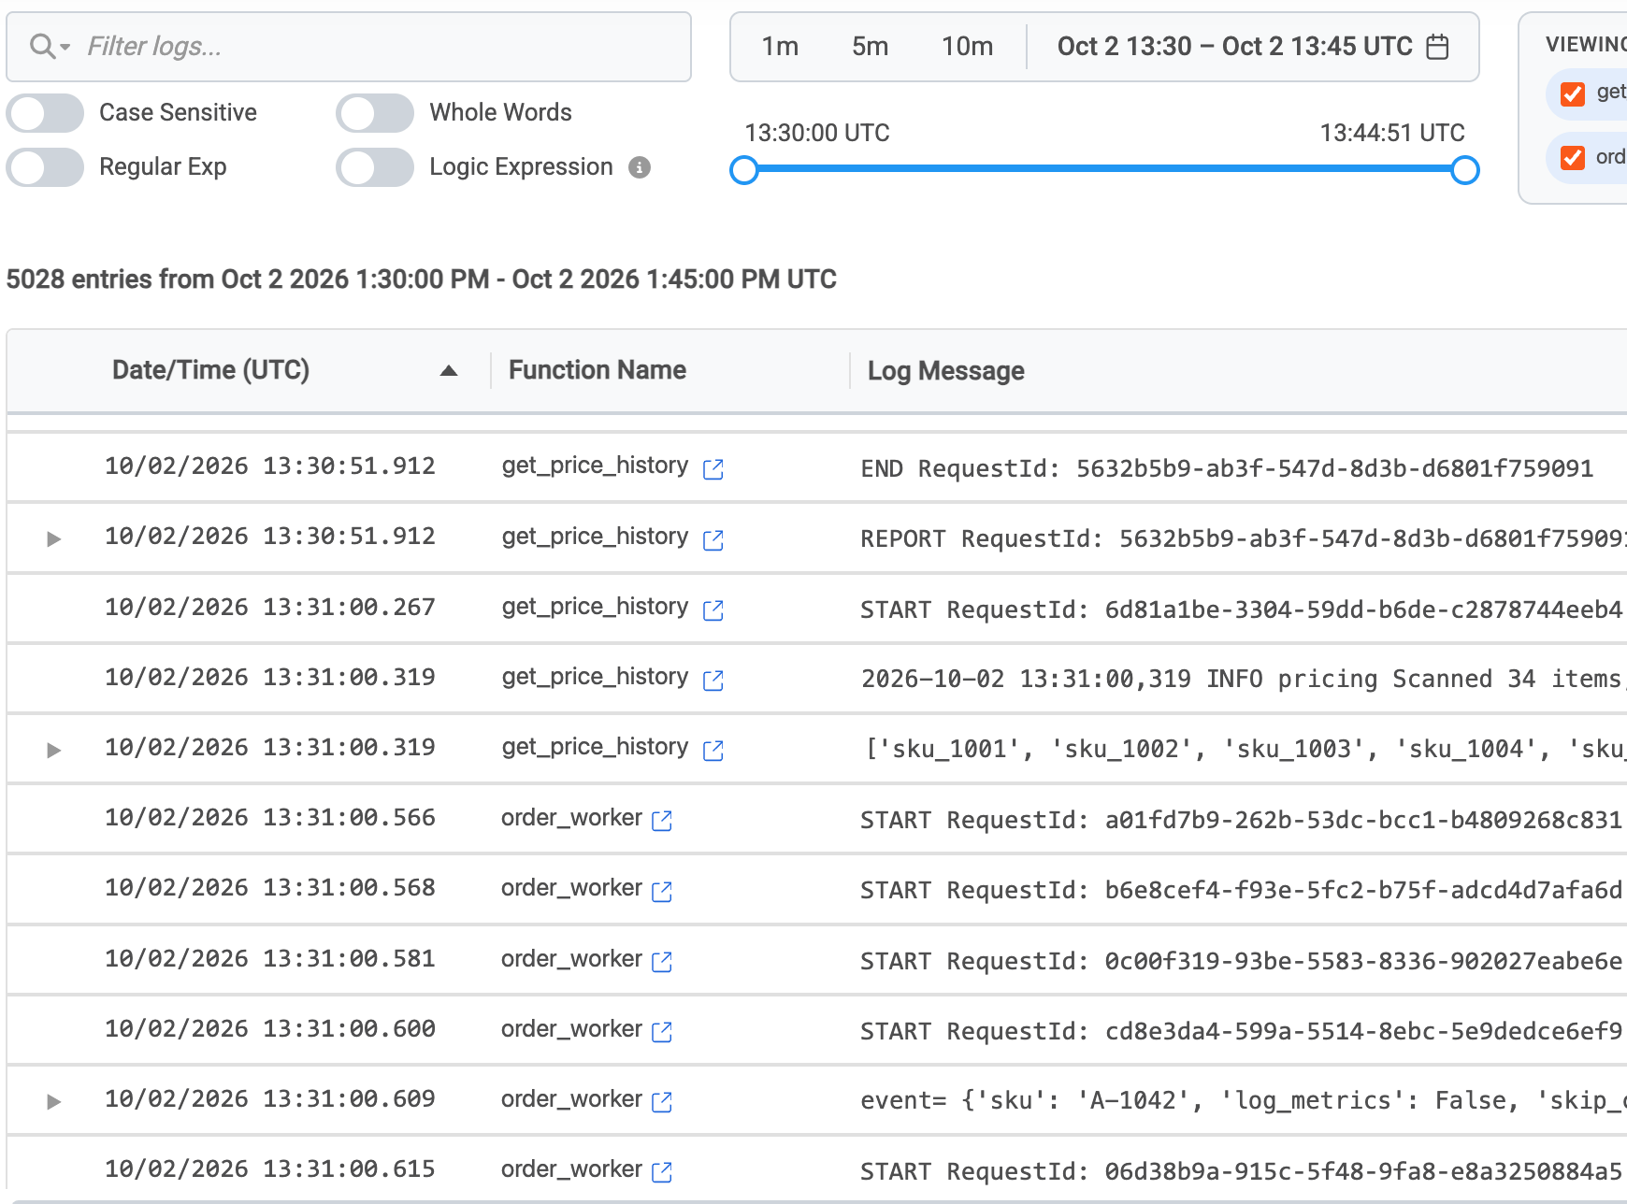
Task: Click timestamp 10/02/2026 13:31:00.615
Action: pyautogui.click(x=270, y=1169)
